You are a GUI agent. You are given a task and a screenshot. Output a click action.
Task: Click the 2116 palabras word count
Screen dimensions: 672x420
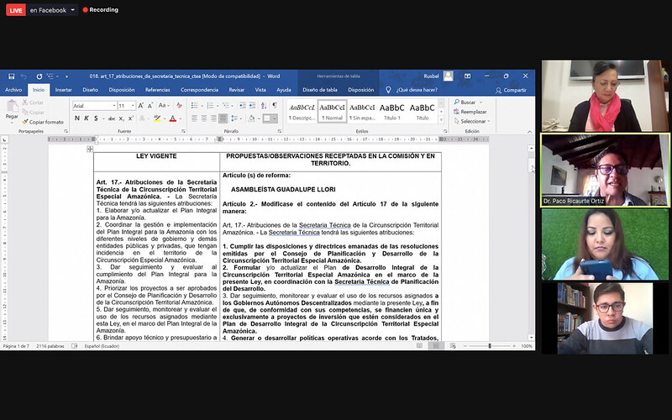click(x=50, y=346)
